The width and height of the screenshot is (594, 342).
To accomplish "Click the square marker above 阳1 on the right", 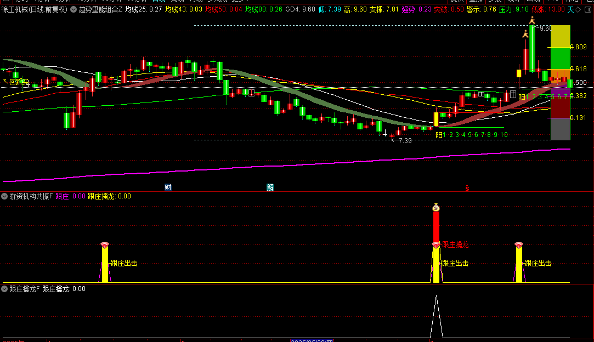I will 513,94.
